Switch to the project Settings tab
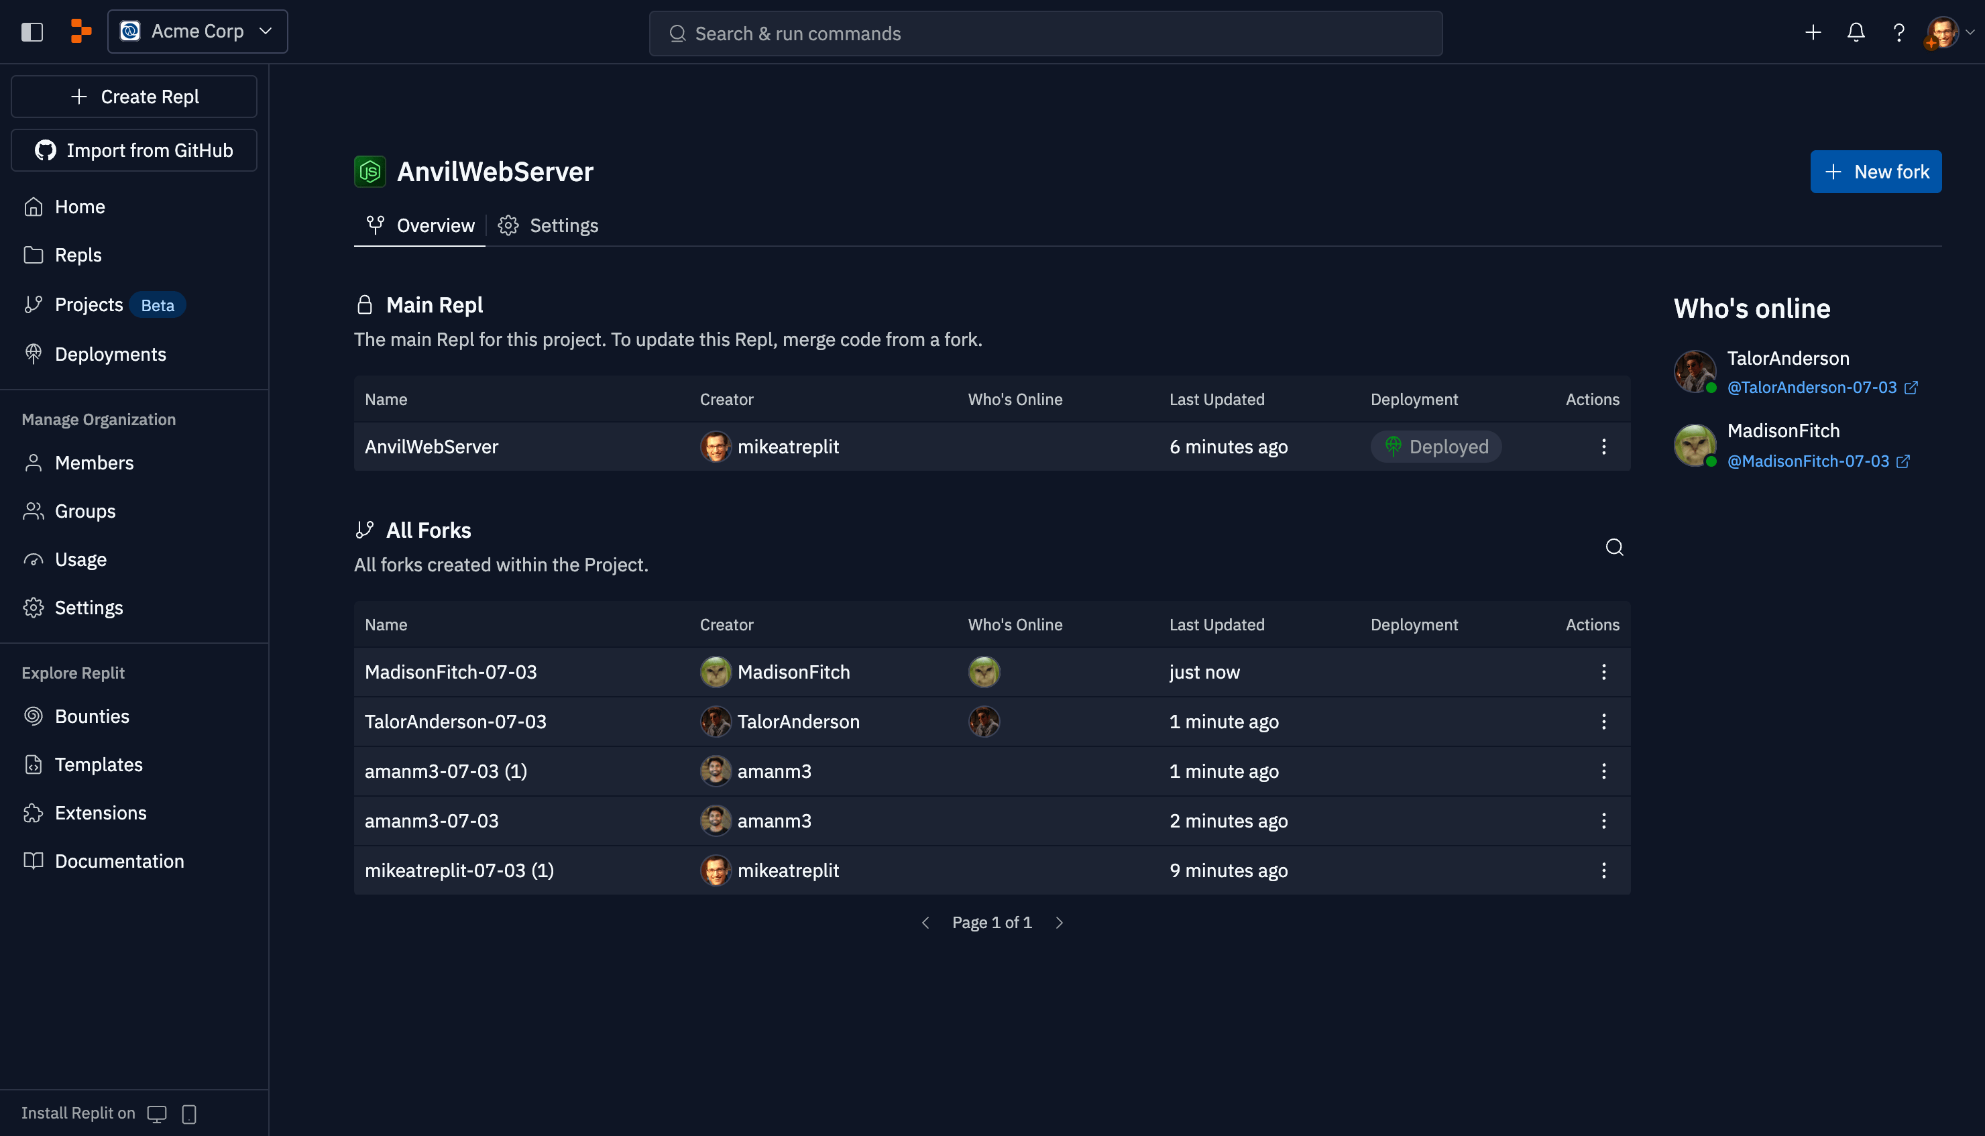 (549, 225)
